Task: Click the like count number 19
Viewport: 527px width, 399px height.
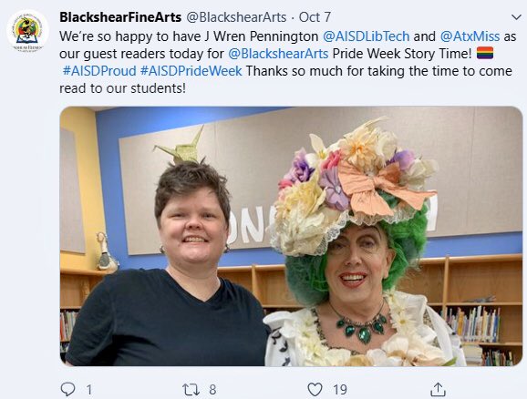Action: coord(340,390)
